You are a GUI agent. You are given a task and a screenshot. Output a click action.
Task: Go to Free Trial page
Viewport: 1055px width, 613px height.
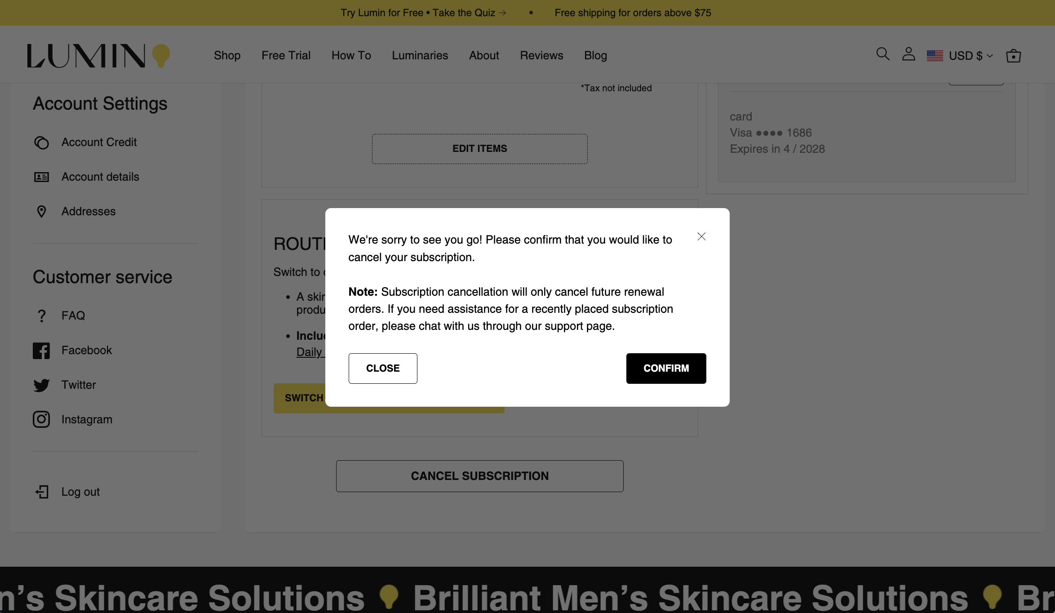286,55
